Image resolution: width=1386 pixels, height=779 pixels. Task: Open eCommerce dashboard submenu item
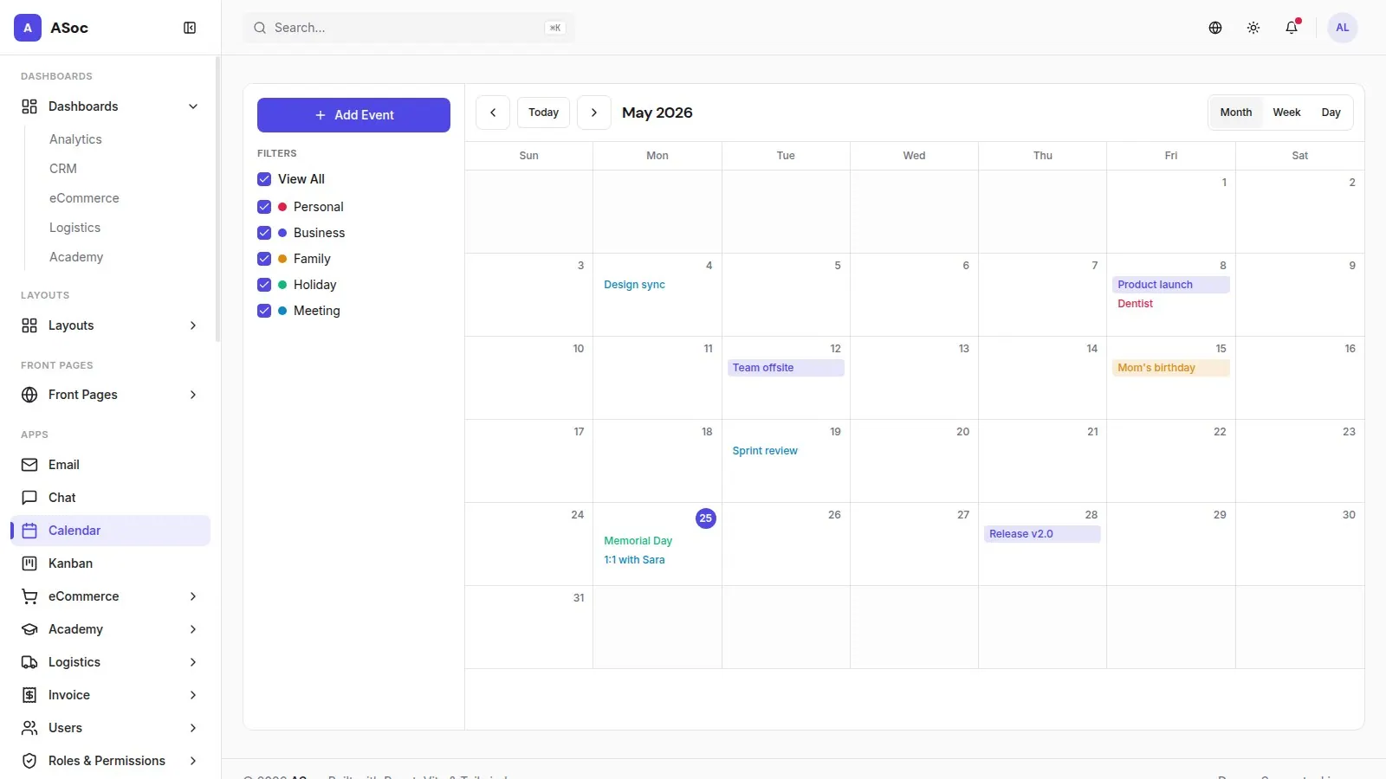(84, 198)
